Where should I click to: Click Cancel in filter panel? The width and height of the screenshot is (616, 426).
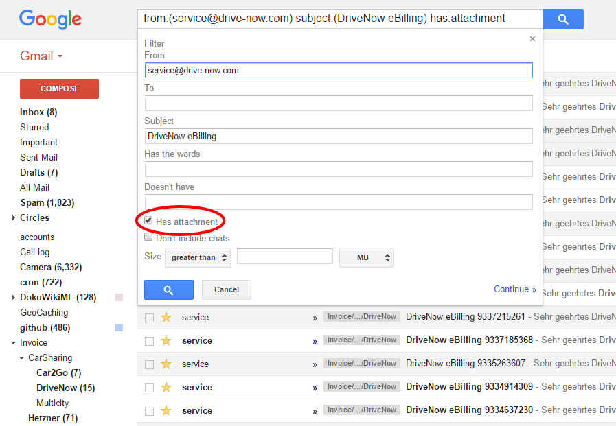click(x=227, y=290)
